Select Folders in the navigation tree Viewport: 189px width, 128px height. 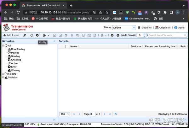coord(12,74)
